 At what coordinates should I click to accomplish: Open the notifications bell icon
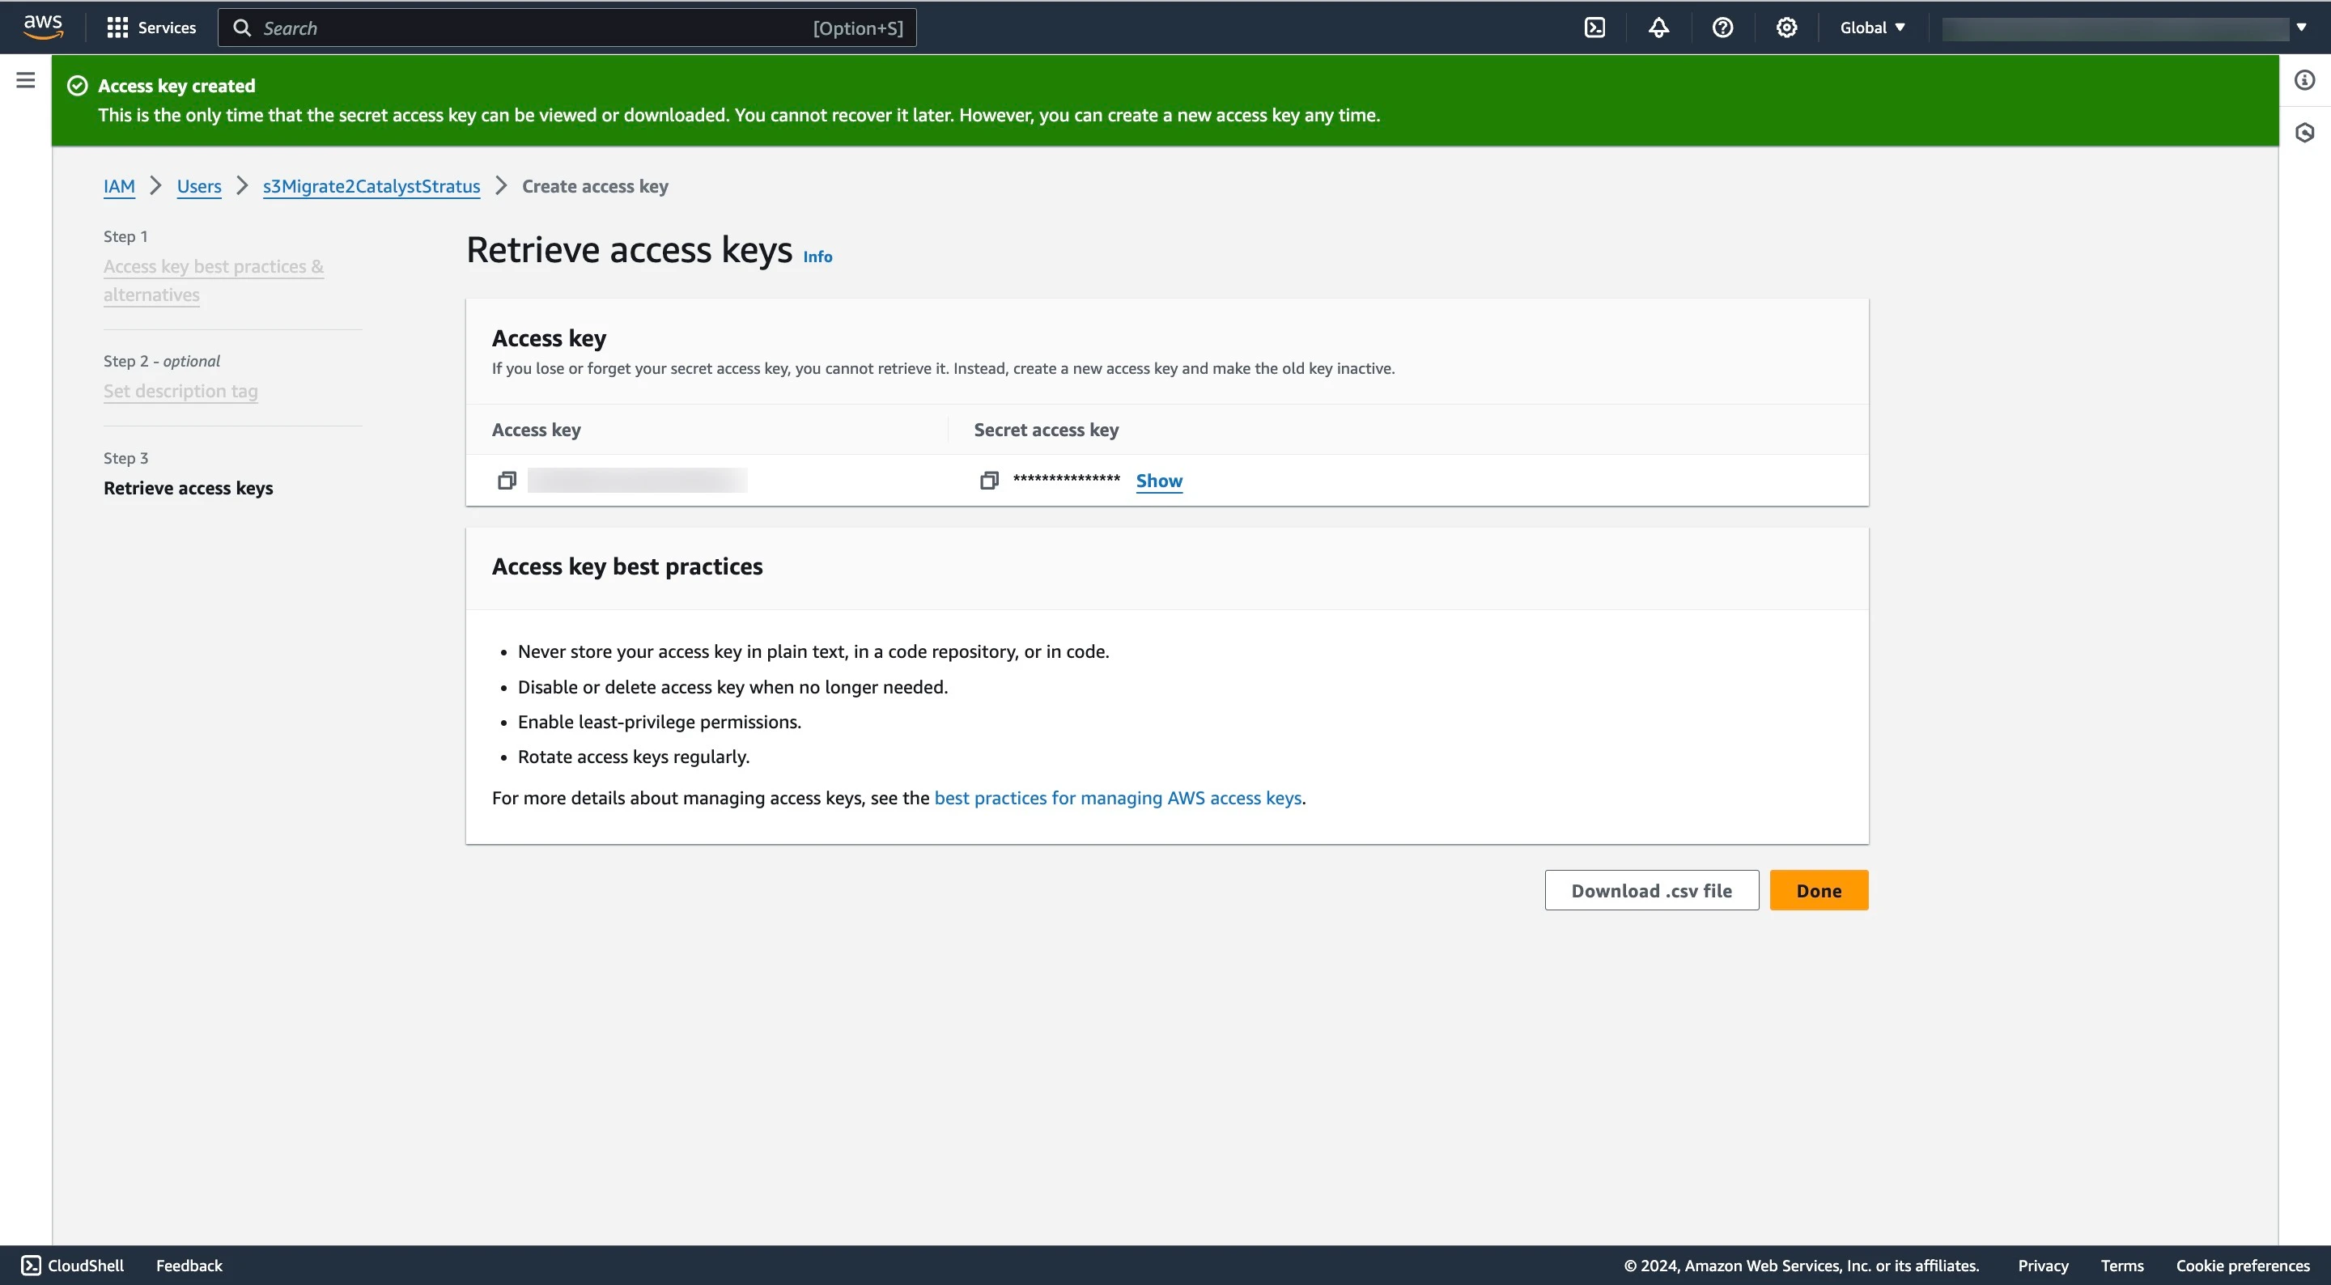click(x=1658, y=28)
